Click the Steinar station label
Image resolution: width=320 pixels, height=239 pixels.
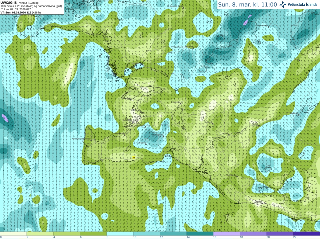(x=258, y=202)
